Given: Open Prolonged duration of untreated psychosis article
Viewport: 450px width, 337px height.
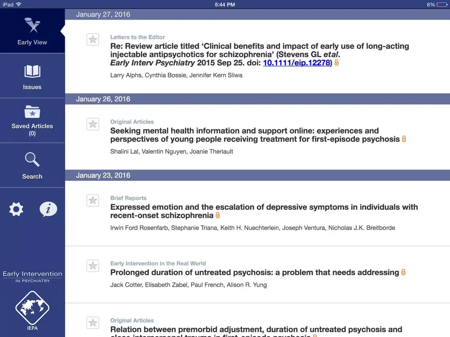Looking at the screenshot, I should pos(254,273).
